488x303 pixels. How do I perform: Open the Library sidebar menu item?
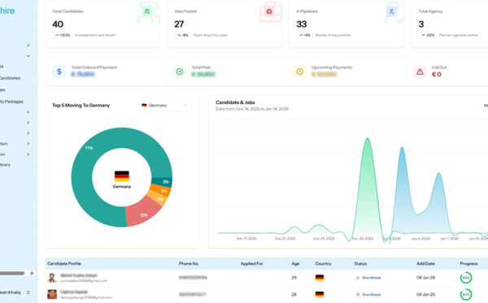(x=6, y=165)
